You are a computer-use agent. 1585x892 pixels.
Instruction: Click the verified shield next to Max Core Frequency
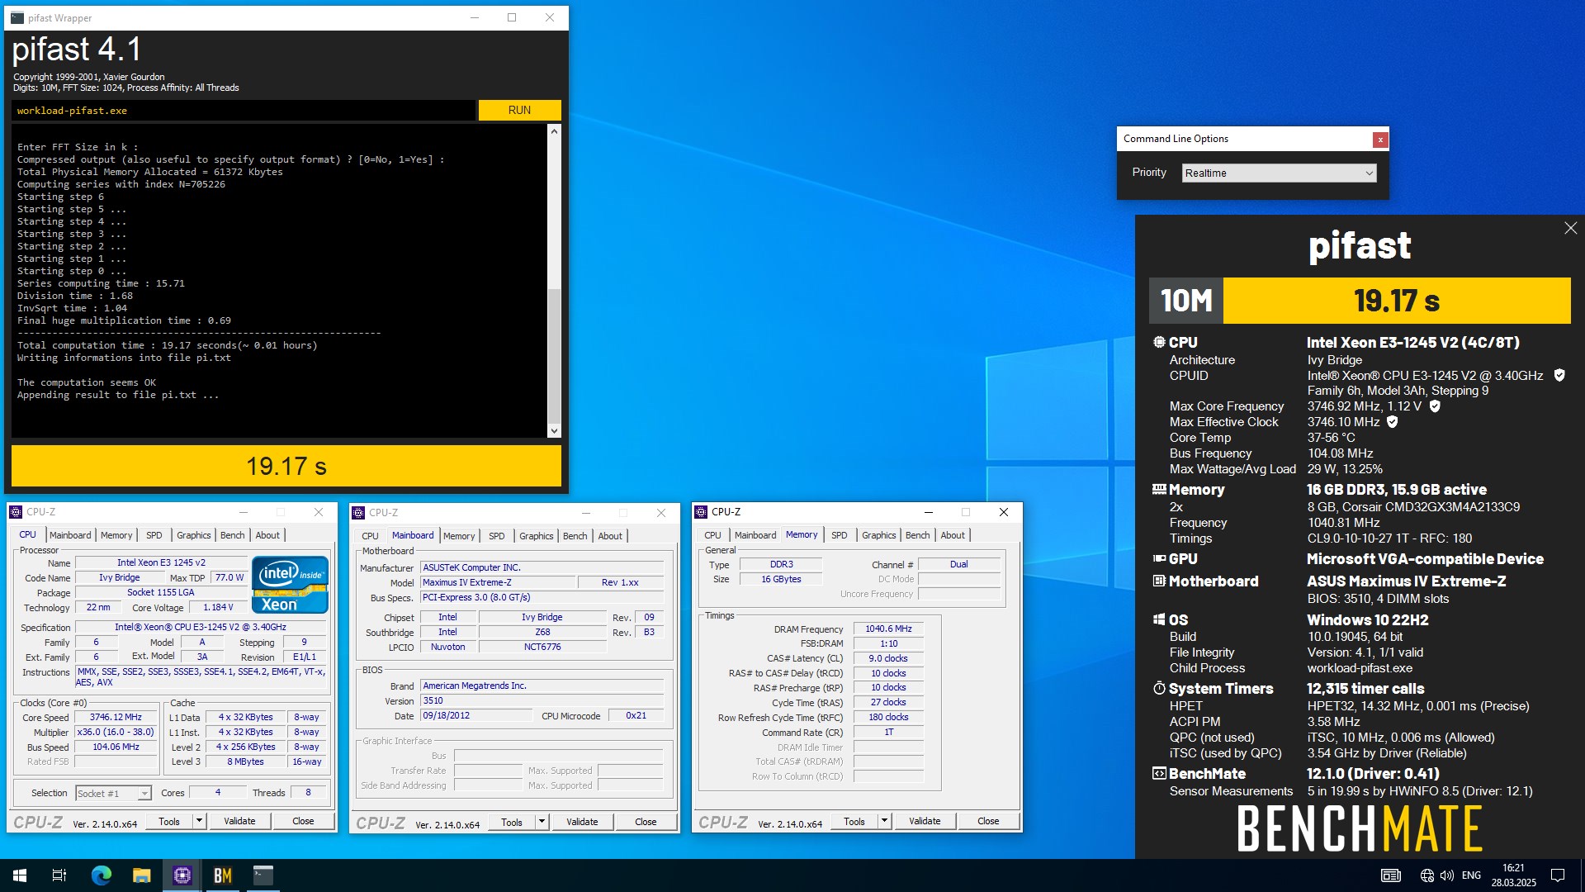click(x=1435, y=406)
